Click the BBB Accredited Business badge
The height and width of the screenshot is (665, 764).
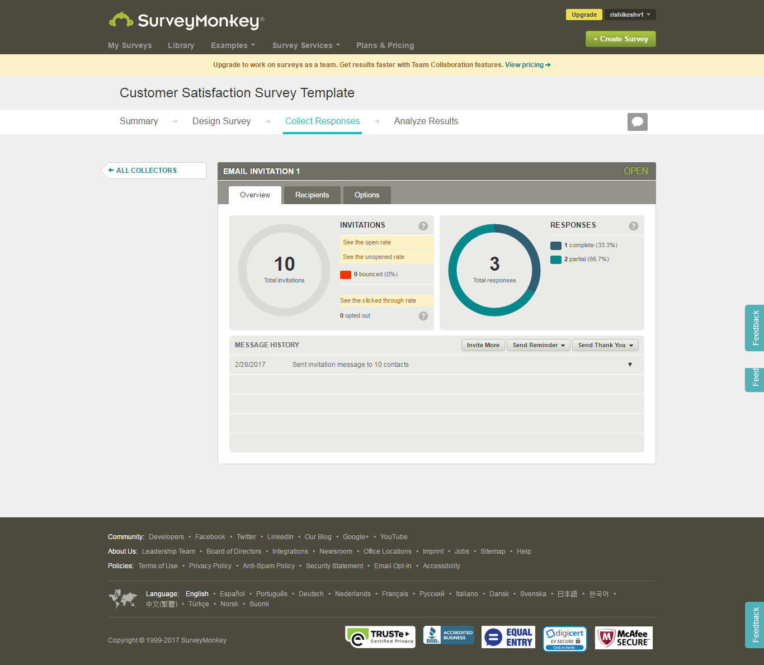(x=449, y=635)
